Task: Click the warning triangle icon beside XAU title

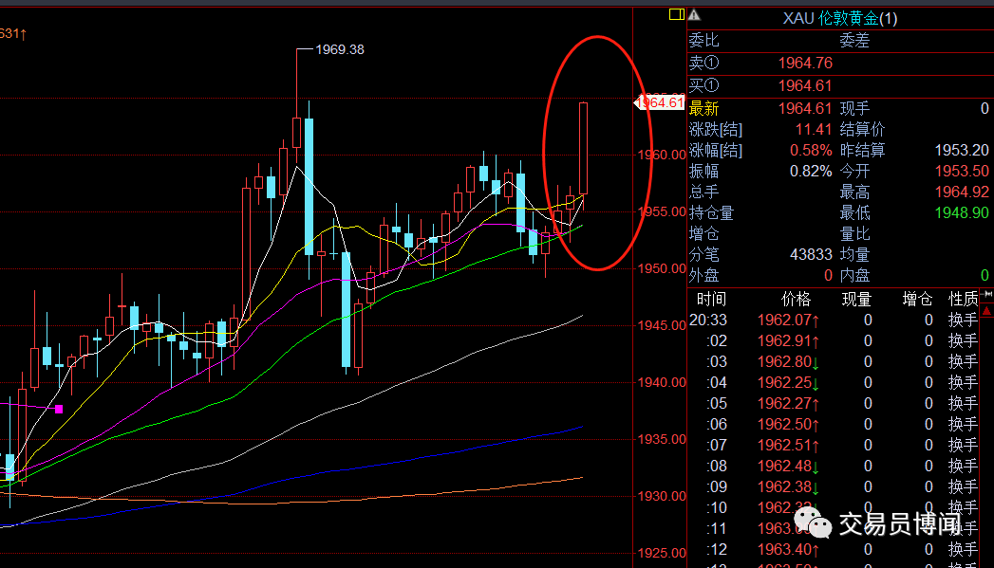Action: [x=694, y=14]
